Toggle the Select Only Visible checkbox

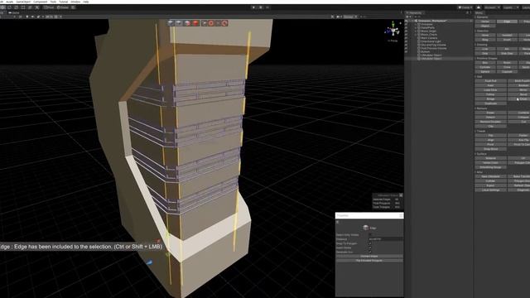pyautogui.click(x=370, y=234)
